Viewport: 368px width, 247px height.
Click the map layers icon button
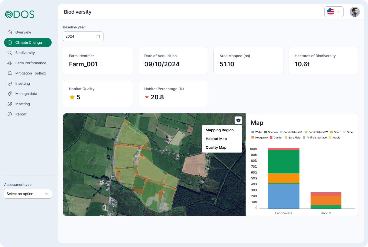point(238,120)
